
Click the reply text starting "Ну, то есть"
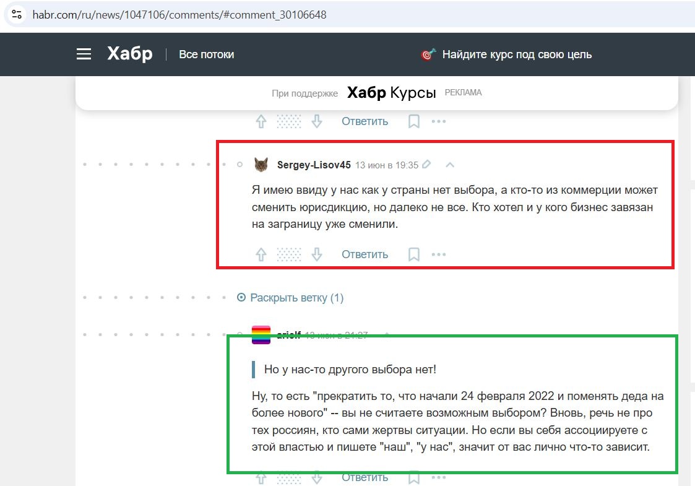[x=458, y=421]
